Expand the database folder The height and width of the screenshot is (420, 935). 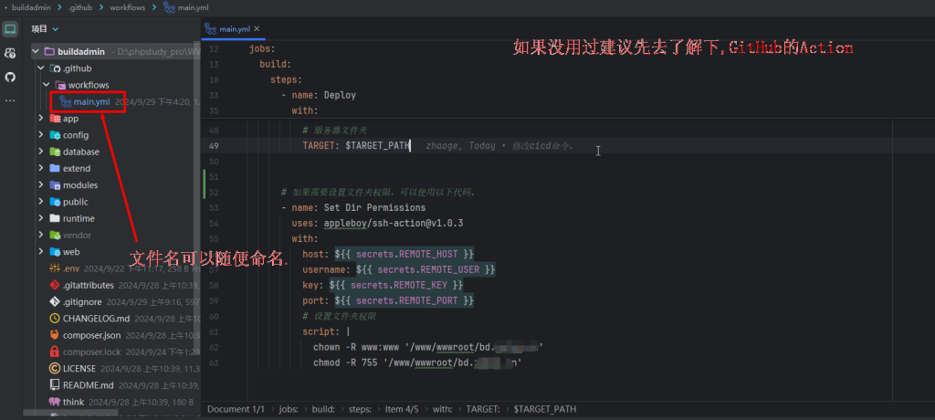41,152
